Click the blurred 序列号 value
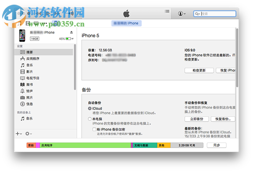253x172 pixels. point(115,60)
